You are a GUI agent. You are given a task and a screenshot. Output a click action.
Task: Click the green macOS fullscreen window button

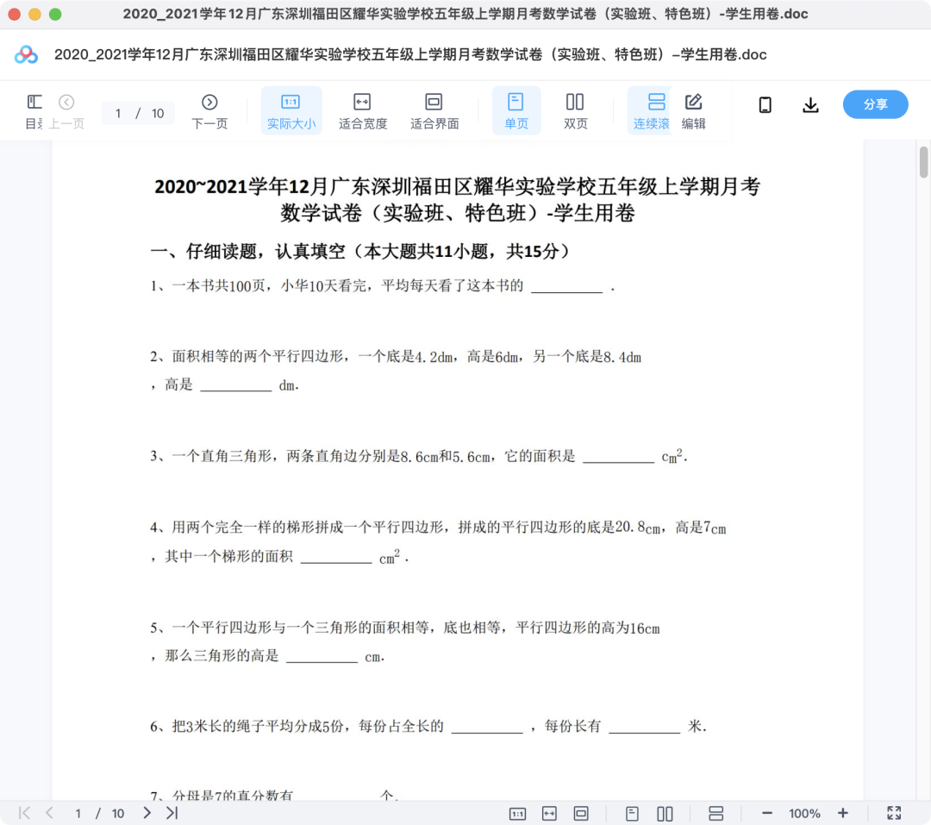[x=55, y=15]
